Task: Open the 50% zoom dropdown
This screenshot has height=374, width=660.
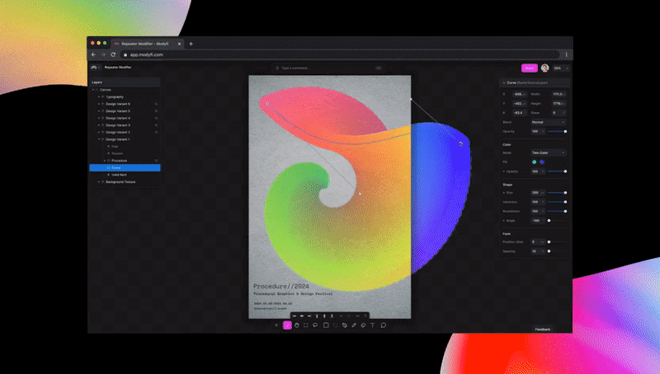Action: [x=561, y=68]
